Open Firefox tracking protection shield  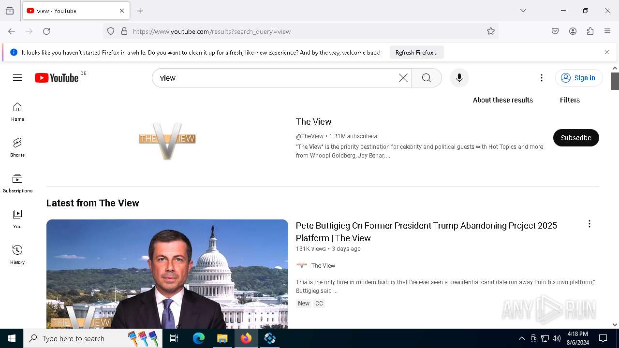(x=111, y=31)
